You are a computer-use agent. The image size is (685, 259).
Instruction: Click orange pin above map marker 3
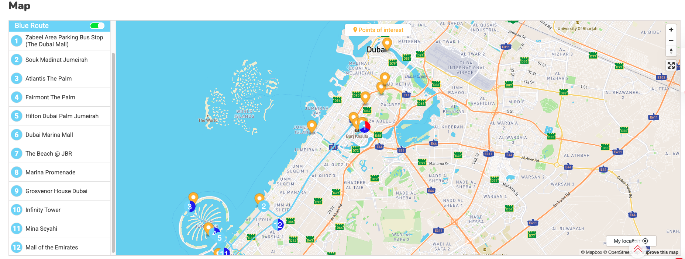coord(193,198)
